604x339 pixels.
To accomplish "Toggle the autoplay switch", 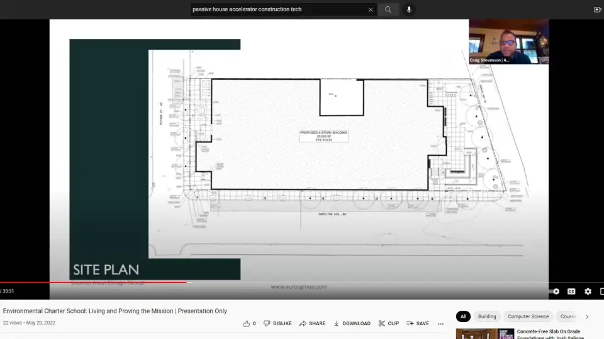I will point(555,291).
